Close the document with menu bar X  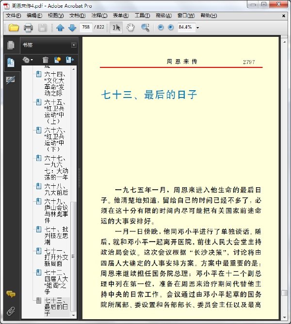click(284, 16)
